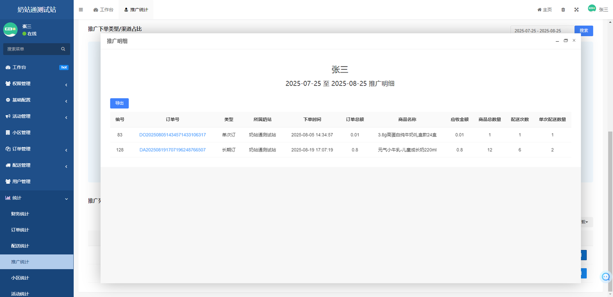Viewport: 613px width, 297px height.
Task: Click the 编号 cell 83
Action: [120, 135]
